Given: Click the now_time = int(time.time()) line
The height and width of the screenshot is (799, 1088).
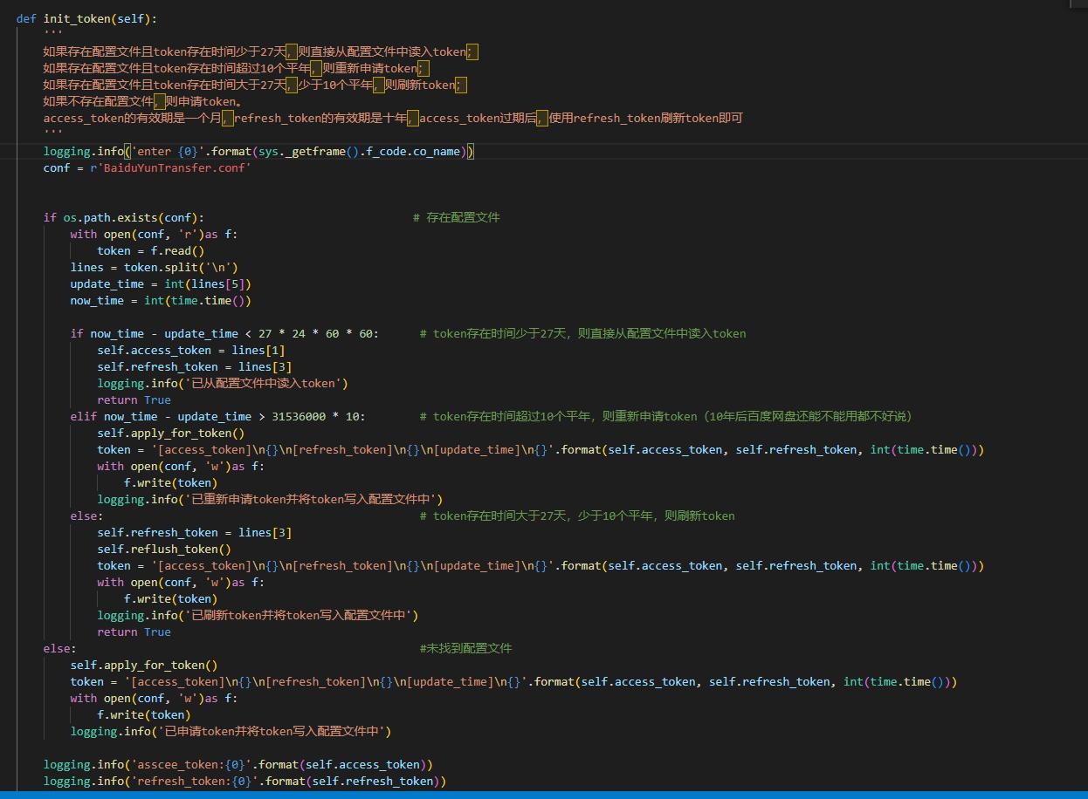Looking at the screenshot, I should tap(161, 300).
